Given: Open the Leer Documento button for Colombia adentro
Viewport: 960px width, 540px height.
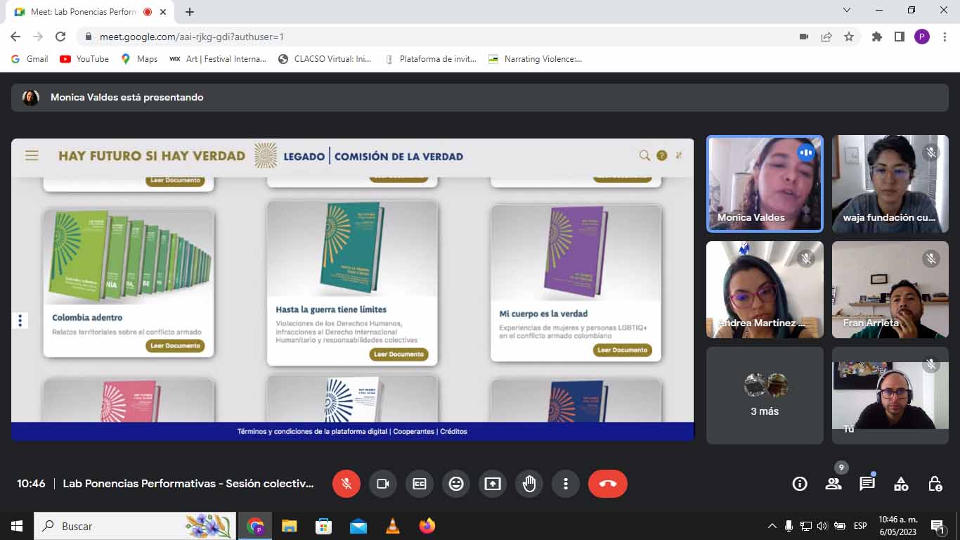Looking at the screenshot, I should (176, 345).
